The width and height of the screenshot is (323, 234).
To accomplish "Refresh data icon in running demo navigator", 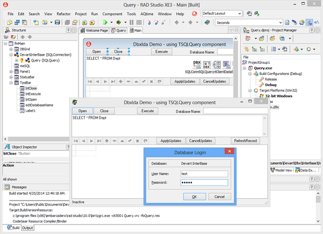I will [x=145, y=141].
